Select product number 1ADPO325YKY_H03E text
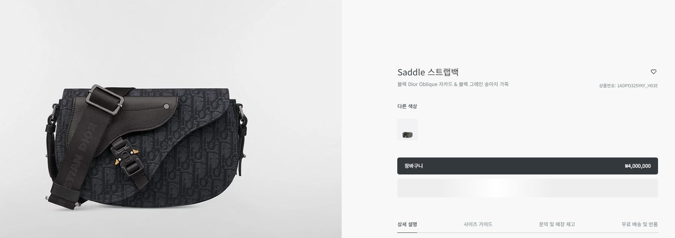This screenshot has width=675, height=238. click(x=638, y=86)
